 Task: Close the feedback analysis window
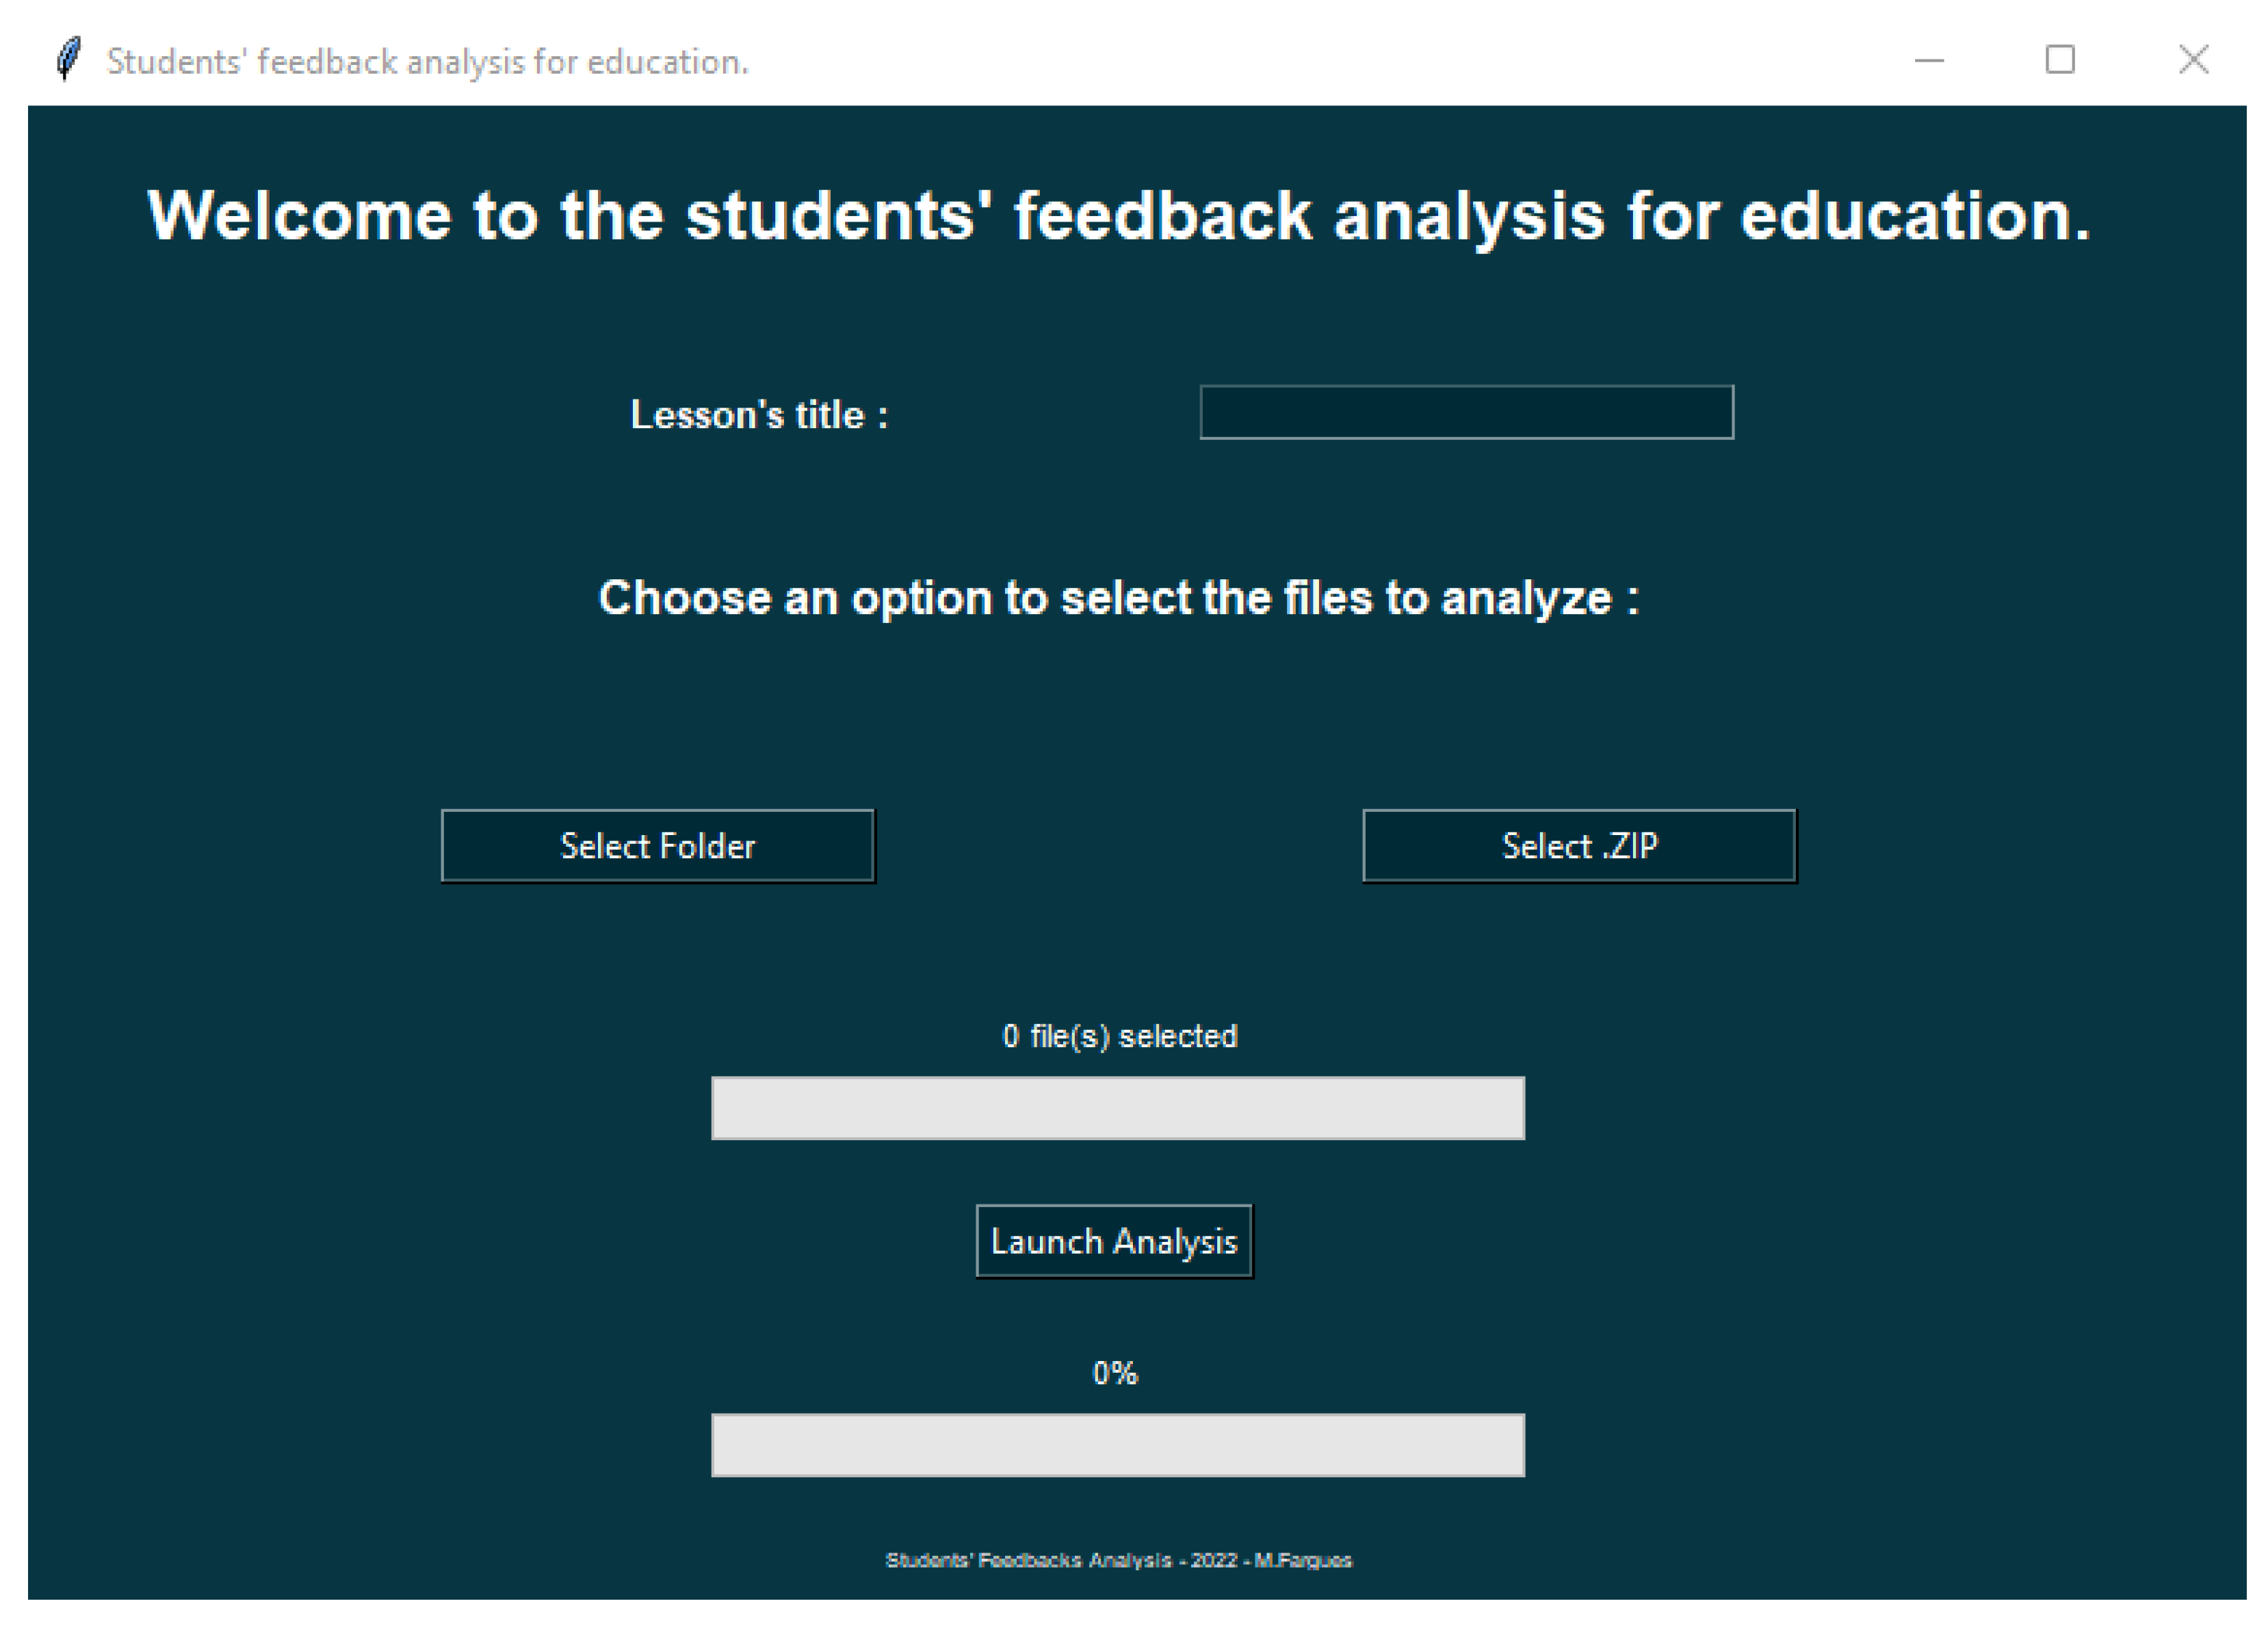[x=2193, y=60]
